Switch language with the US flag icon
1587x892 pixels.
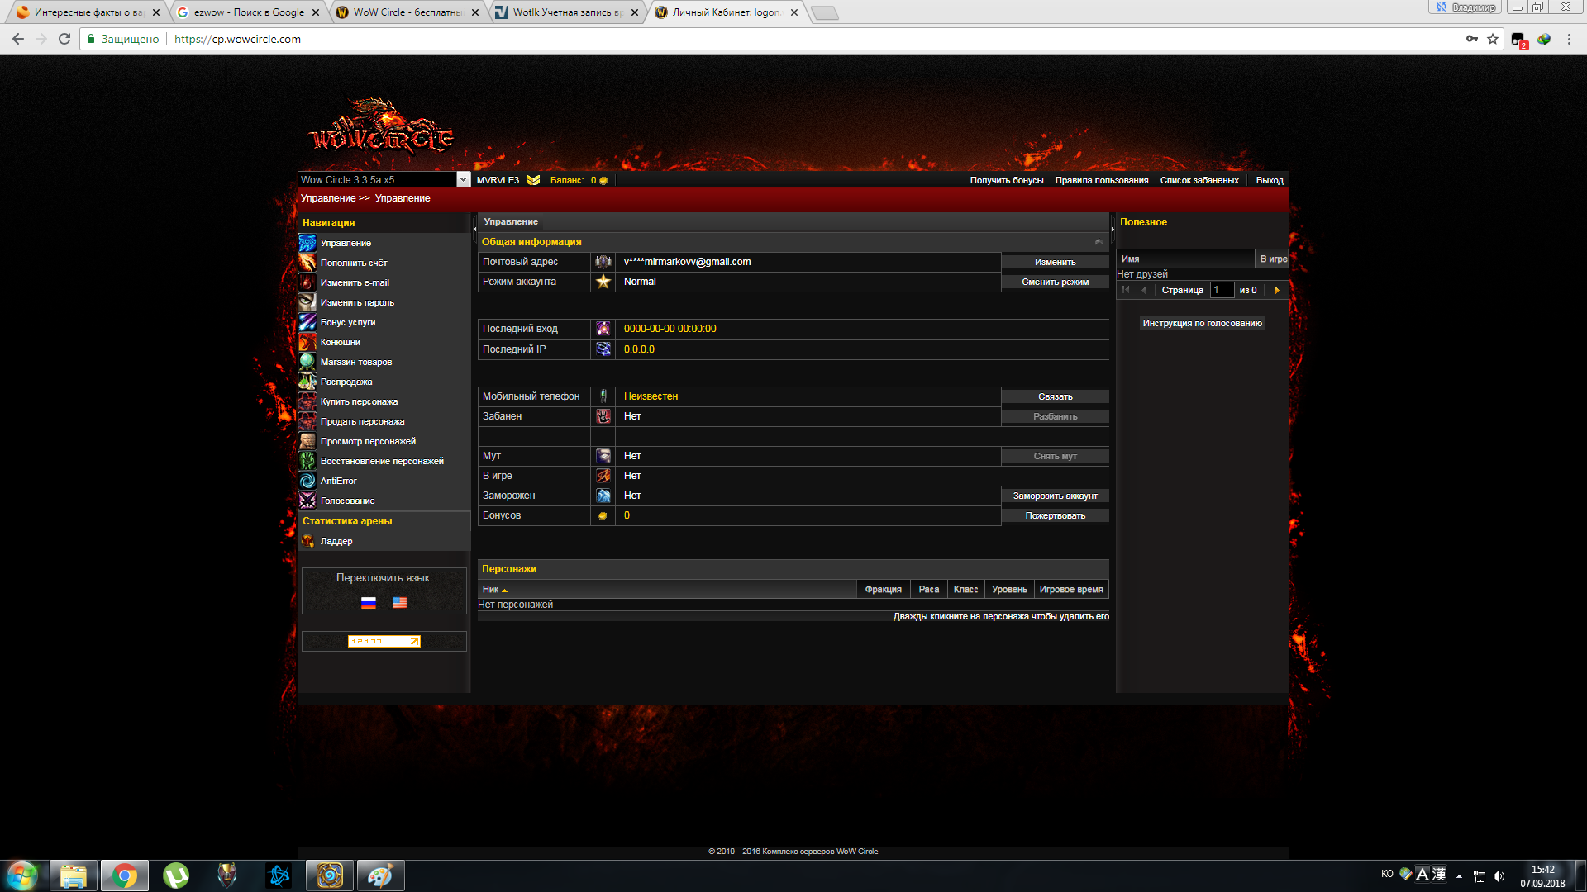(x=399, y=603)
